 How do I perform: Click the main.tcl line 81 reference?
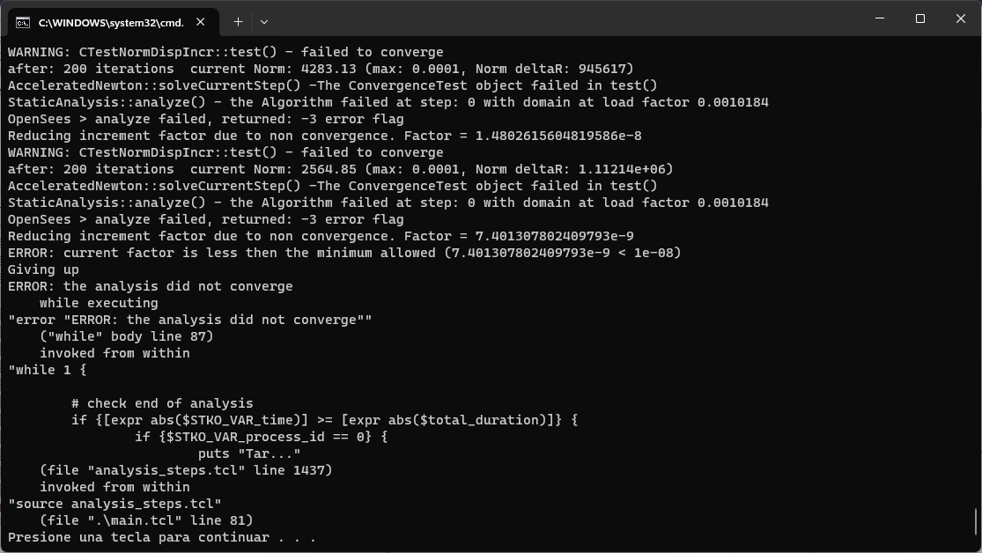click(x=146, y=520)
